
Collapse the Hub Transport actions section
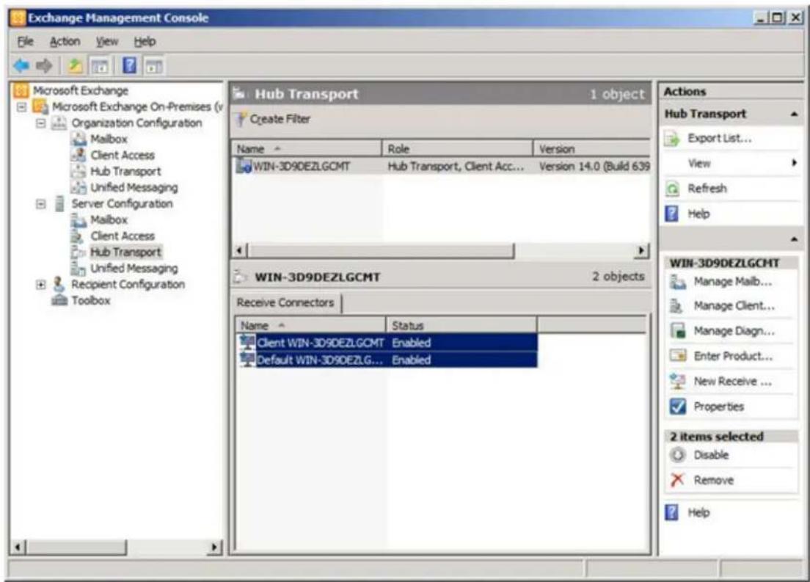[794, 114]
